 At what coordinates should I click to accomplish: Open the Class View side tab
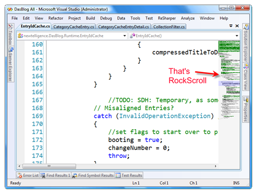pyautogui.click(x=246, y=77)
